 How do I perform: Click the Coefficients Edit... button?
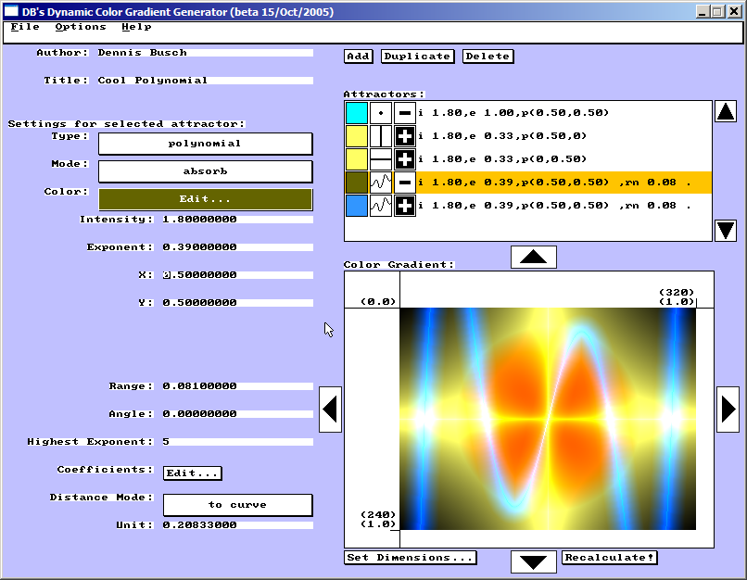[193, 473]
